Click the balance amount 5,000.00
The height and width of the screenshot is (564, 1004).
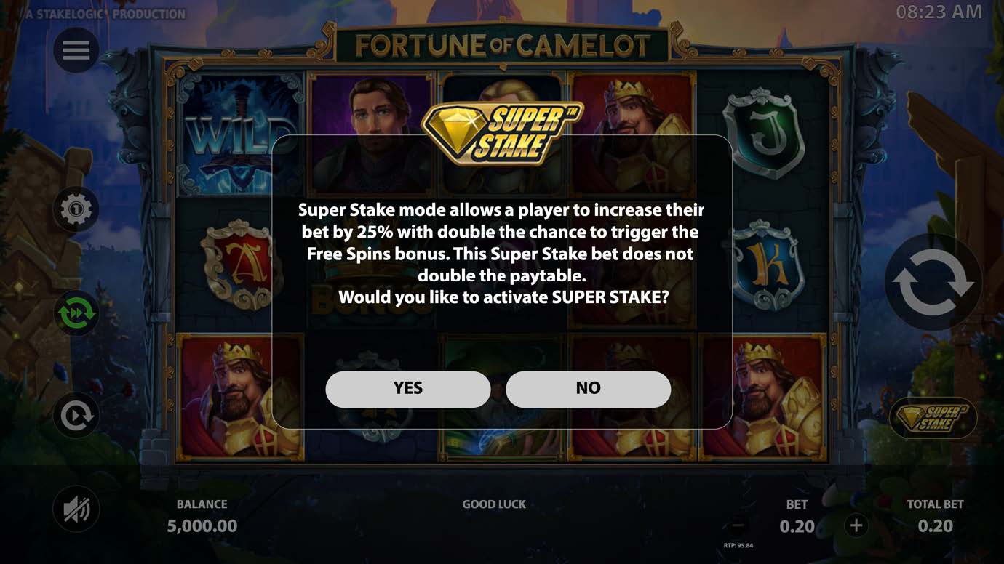(x=202, y=526)
